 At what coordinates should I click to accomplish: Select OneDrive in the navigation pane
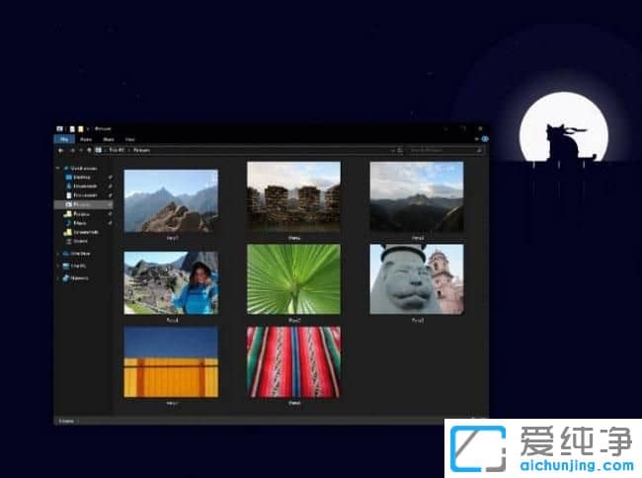tap(80, 254)
